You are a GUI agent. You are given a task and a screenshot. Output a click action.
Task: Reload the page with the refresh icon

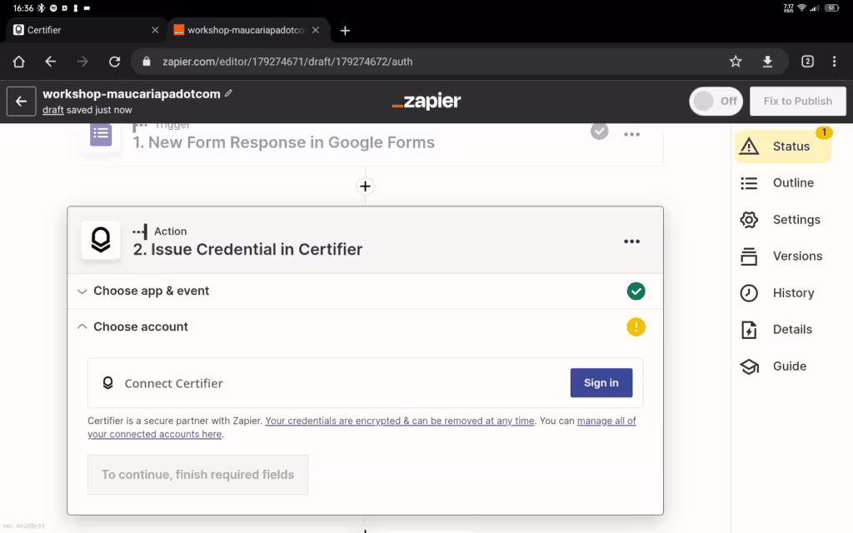click(114, 62)
